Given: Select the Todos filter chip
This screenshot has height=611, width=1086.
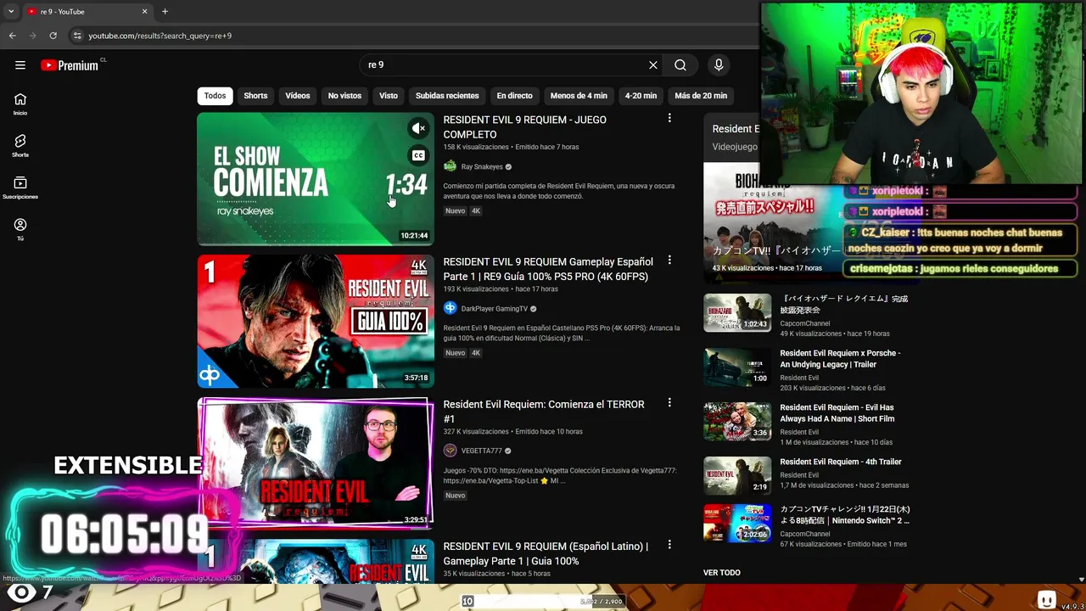Looking at the screenshot, I should [x=215, y=96].
